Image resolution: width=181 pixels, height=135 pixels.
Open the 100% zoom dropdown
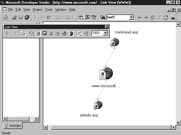click(105, 33)
